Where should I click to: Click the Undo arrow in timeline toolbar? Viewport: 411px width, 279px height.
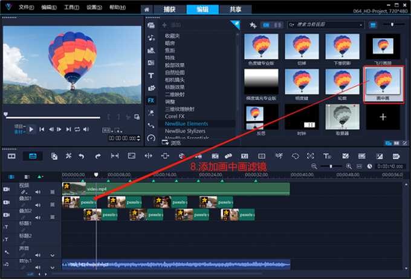click(x=82, y=156)
